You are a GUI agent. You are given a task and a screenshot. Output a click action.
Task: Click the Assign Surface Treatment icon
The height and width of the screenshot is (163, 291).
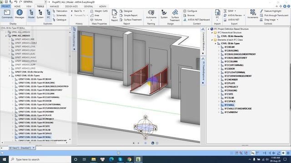175,15
